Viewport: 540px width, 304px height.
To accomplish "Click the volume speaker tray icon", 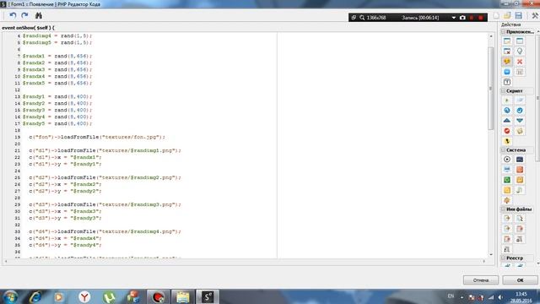I will (x=500, y=297).
